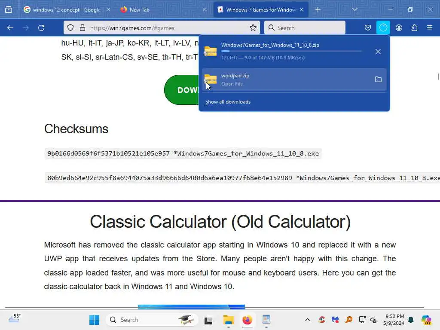Screen dimensions: 440x330
Task: Open Firefox View in the tab bar
Action: [x=9, y=10]
